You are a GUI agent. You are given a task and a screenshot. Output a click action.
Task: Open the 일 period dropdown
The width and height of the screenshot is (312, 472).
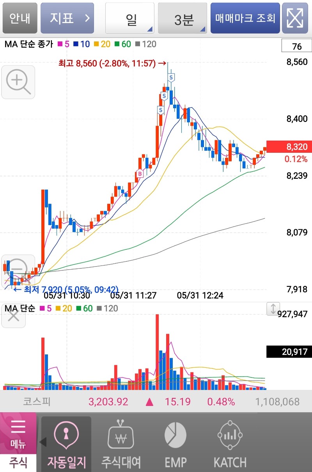pyautogui.click(x=130, y=18)
